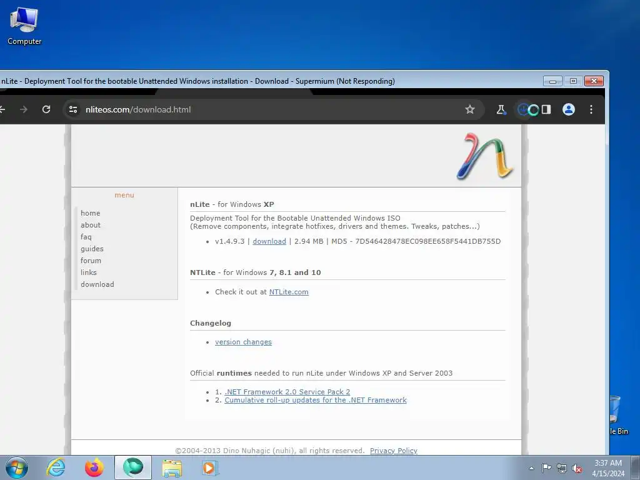Viewport: 640px width, 480px height.
Task: Open the forum menu item
Action: click(x=91, y=261)
